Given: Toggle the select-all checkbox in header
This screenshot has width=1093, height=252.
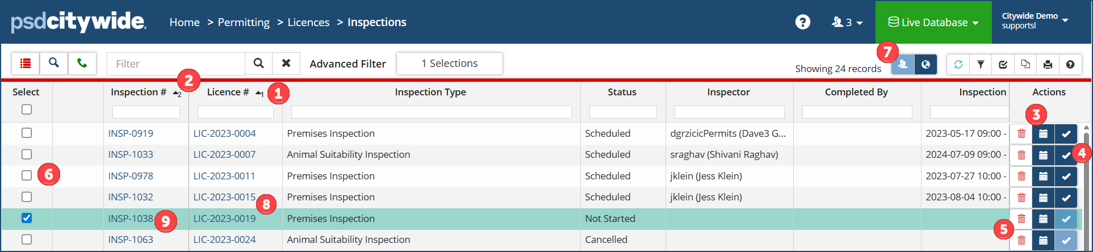Looking at the screenshot, I should [27, 110].
